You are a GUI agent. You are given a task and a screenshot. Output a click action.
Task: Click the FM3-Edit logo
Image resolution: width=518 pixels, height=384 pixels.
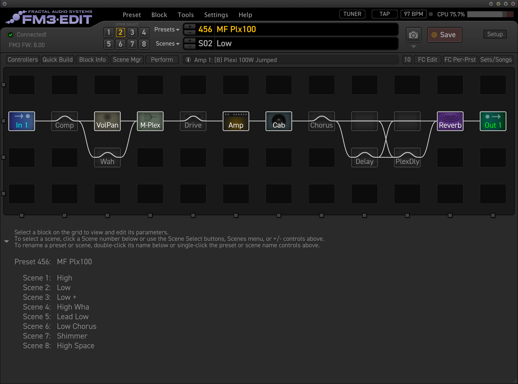click(x=49, y=17)
